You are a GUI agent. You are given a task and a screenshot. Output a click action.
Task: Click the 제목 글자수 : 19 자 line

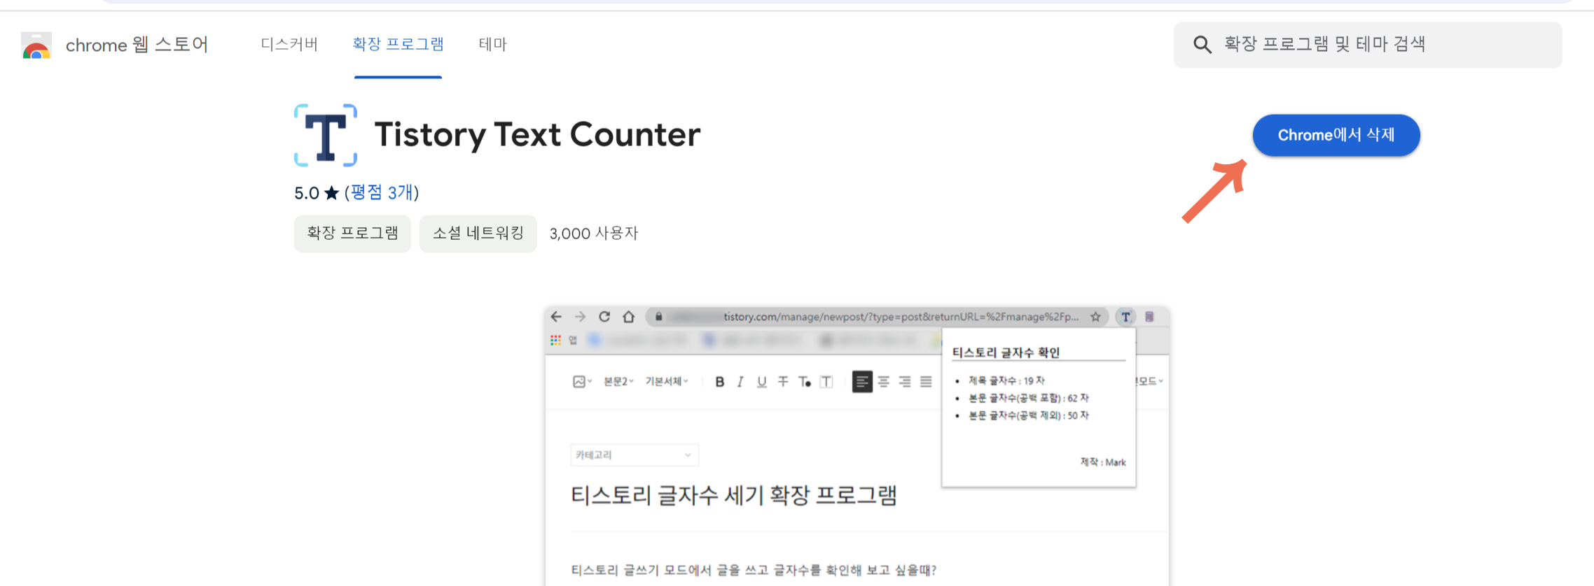(1006, 380)
